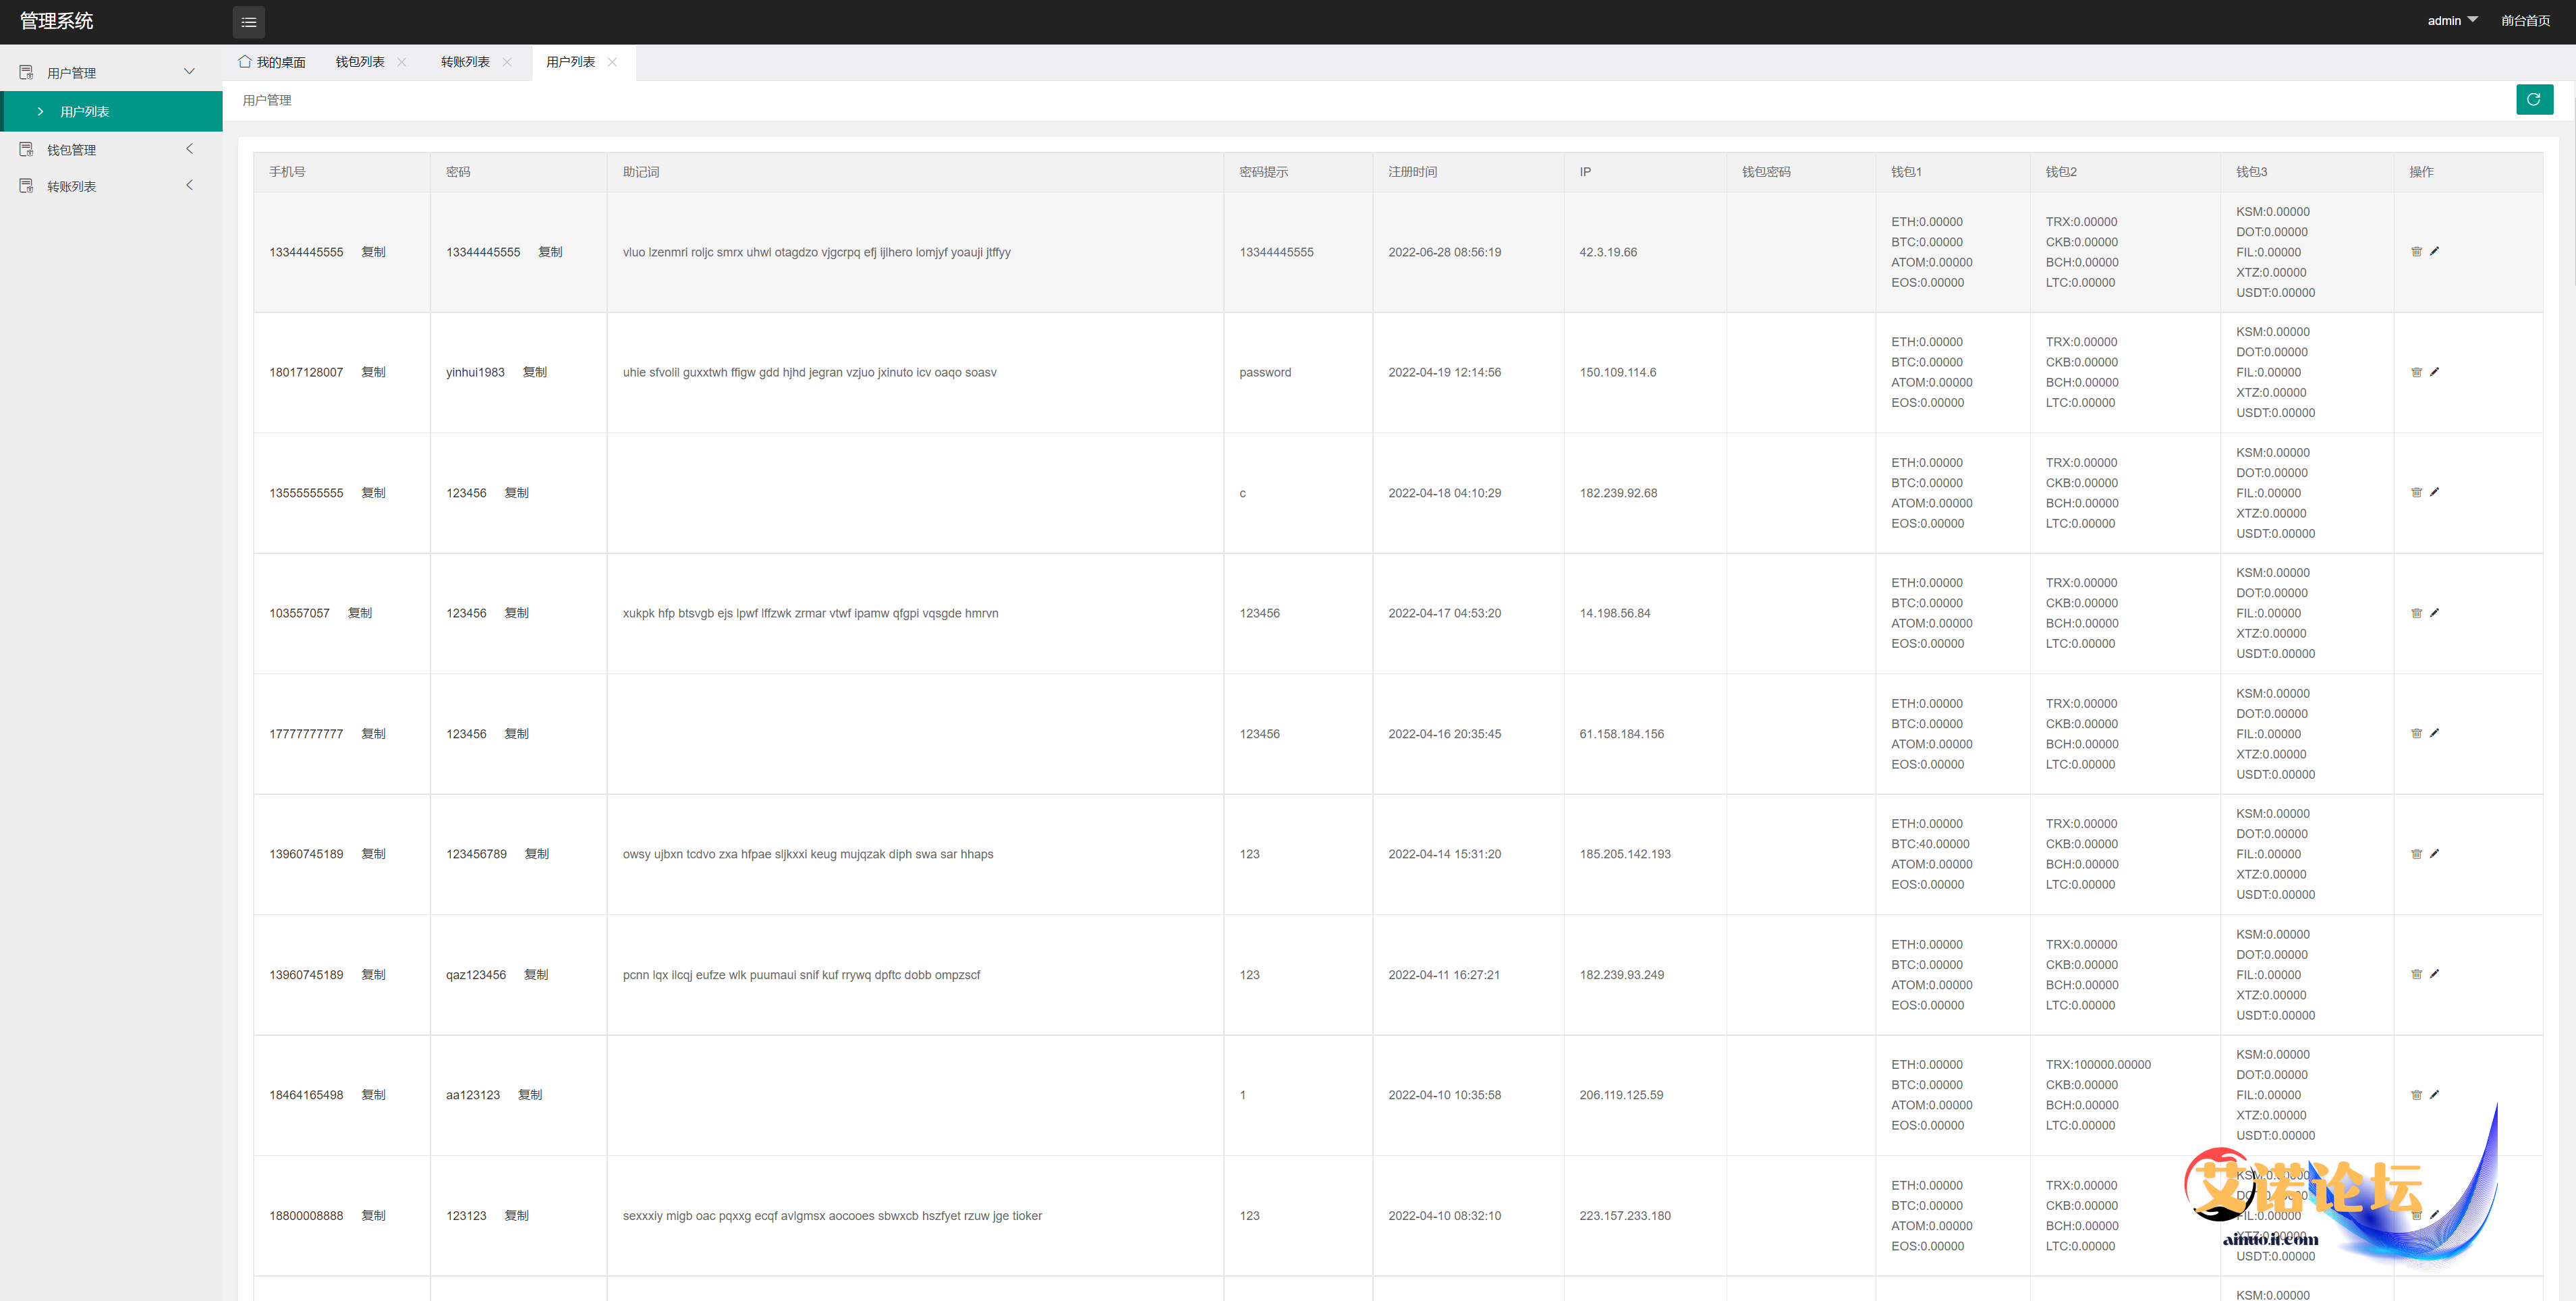Close the 钱包列表 tab
This screenshot has height=1301, width=2576.
tap(402, 62)
